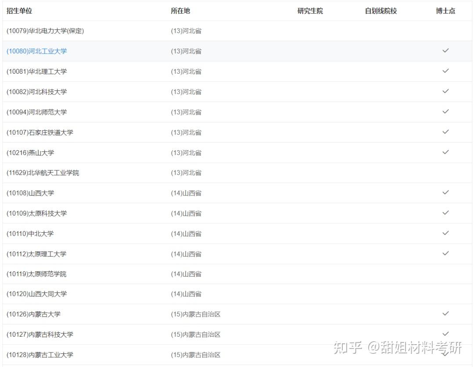
Task: Click 博士点 checkmark for 河北科技大学
Action: coord(445,91)
